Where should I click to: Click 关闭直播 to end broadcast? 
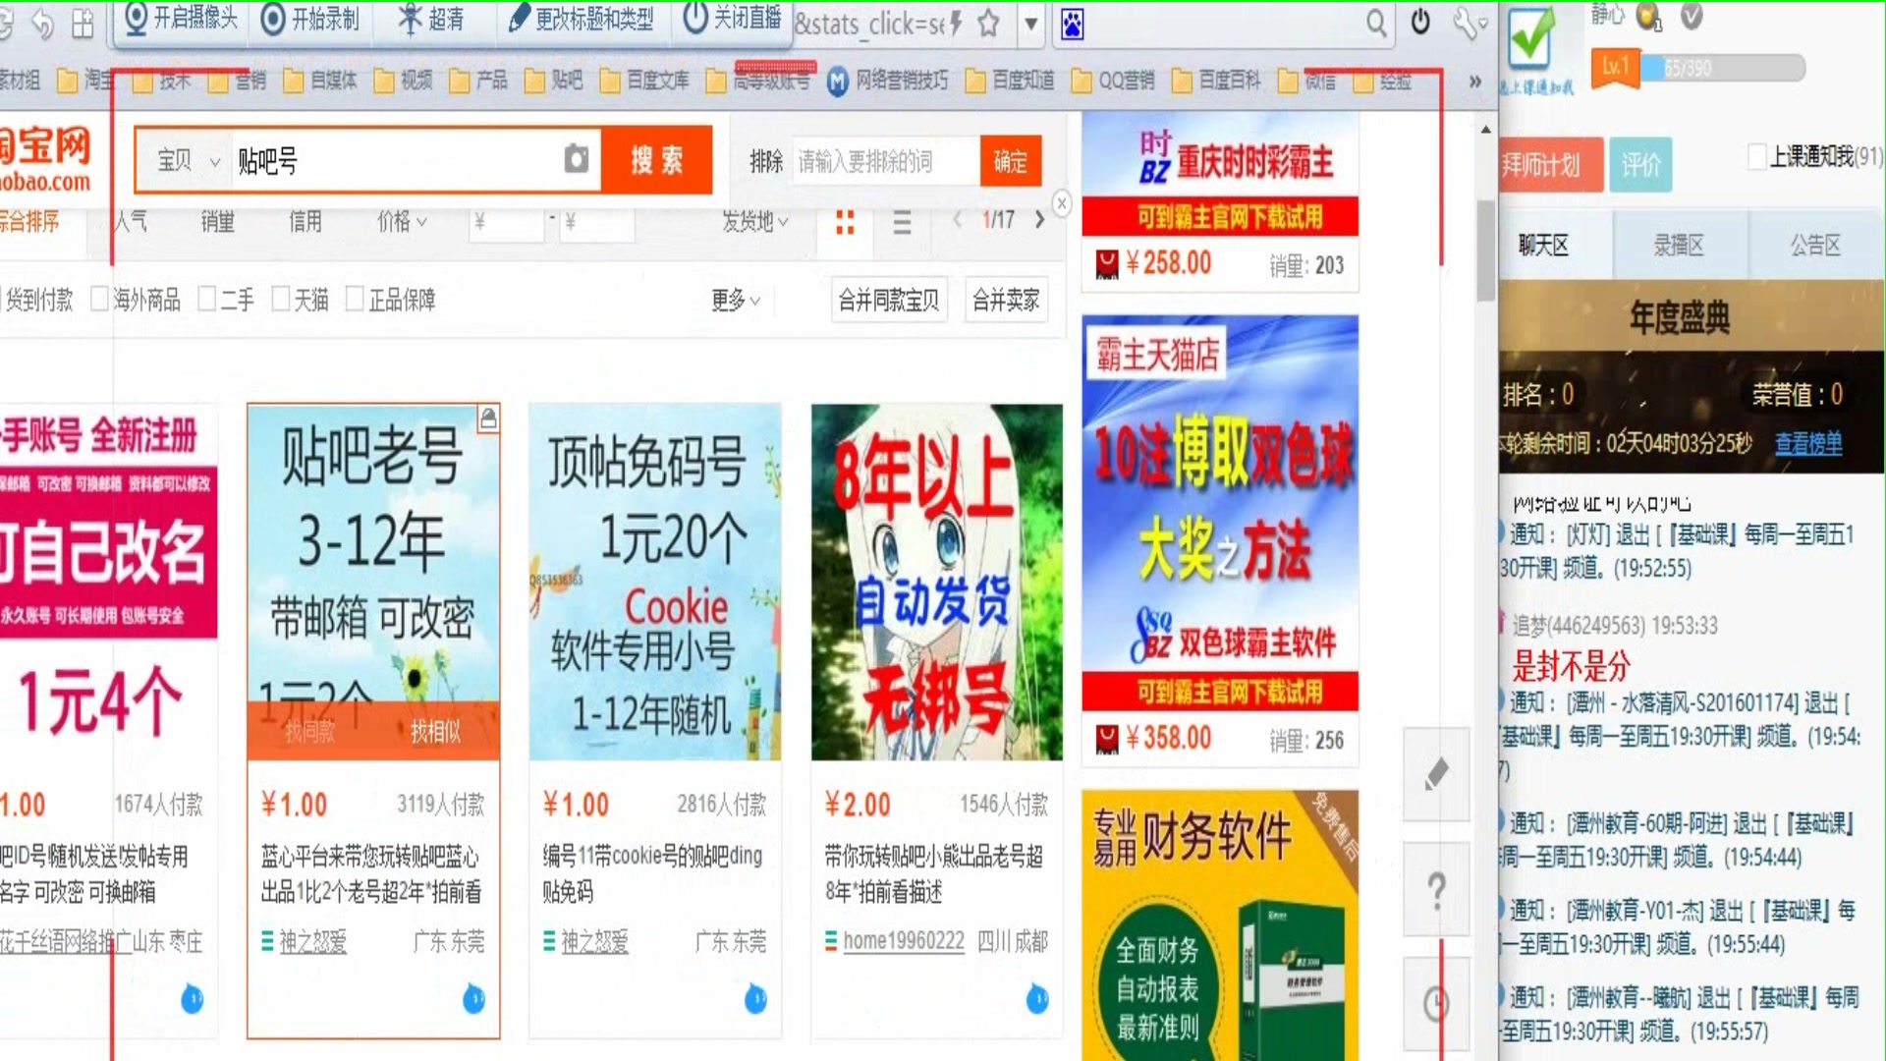[x=733, y=19]
